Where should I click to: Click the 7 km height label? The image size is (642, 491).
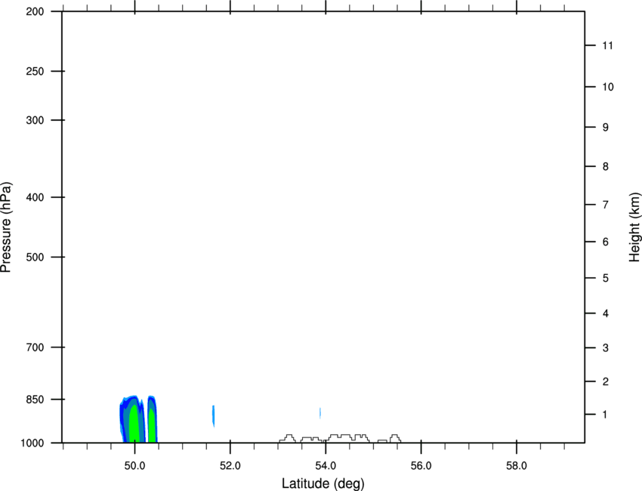click(x=606, y=205)
